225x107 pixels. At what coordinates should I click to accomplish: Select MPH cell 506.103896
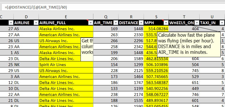pyautogui.click(x=156, y=65)
